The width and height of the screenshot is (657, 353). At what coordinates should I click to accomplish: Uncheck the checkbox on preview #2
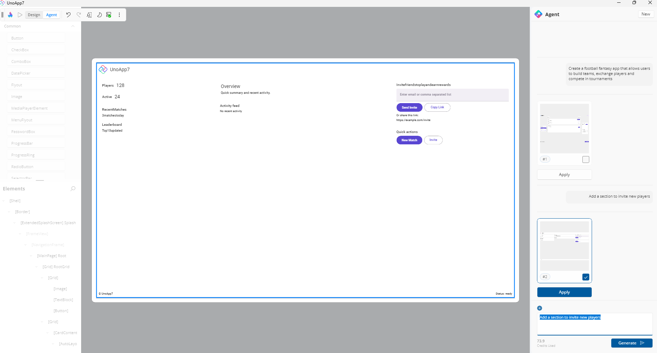[585, 277]
